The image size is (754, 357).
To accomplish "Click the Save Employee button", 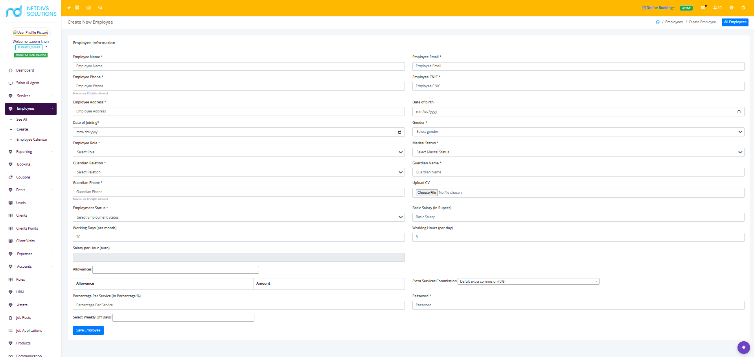I will 88,330.
